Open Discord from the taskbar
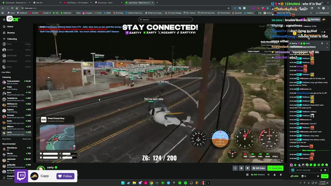The width and height of the screenshot is (331, 186). [x=140, y=183]
